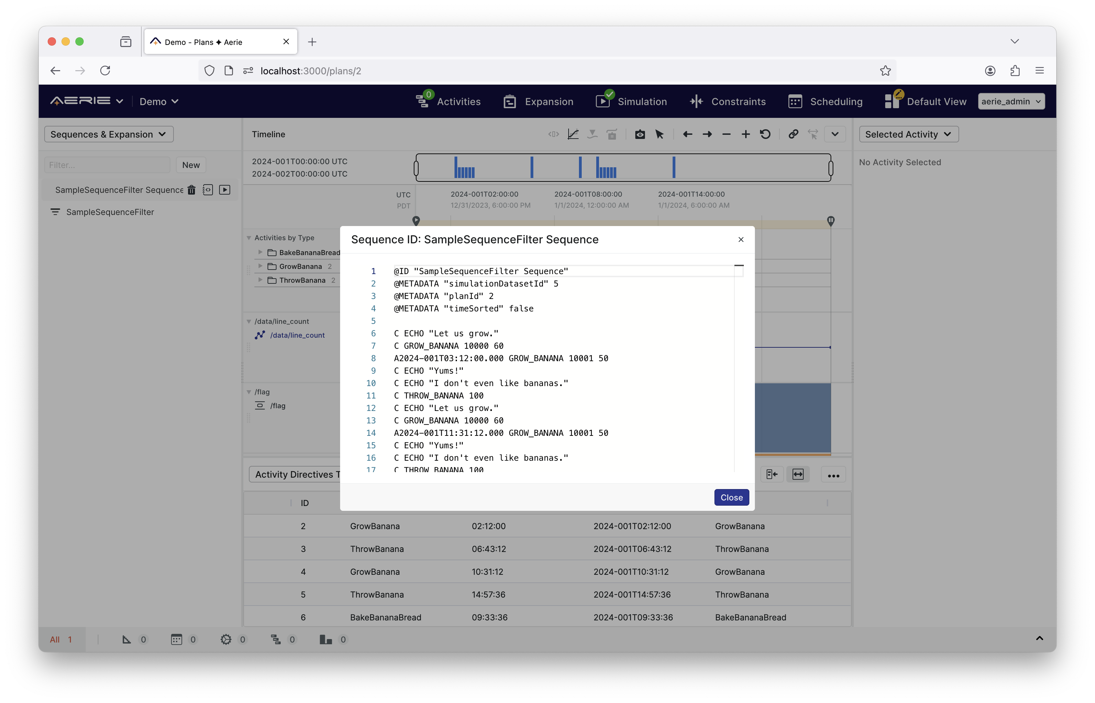The width and height of the screenshot is (1095, 703).
Task: Click the Filter input in the sequences panel
Action: (x=107, y=165)
